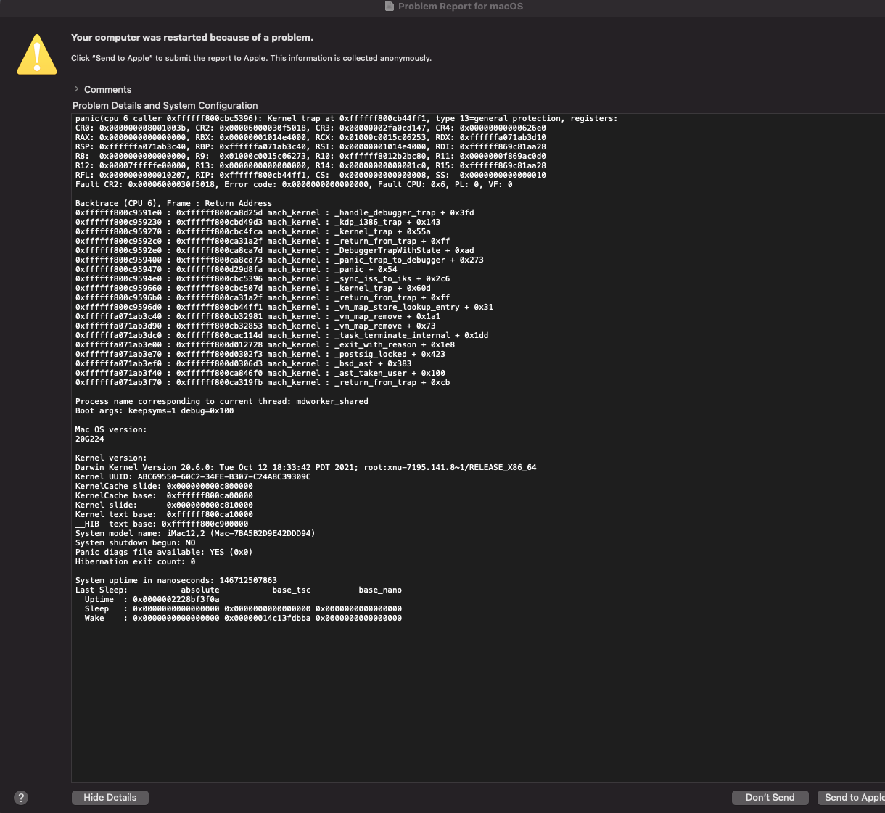Click the _DebuggerTrapWithState + 0xad backtrace row

pos(275,250)
